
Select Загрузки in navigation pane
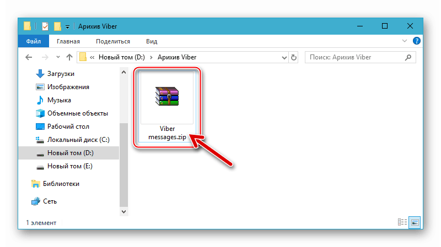(x=61, y=74)
